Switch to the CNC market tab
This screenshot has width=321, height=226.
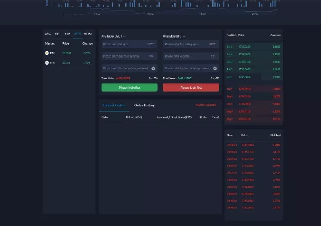[47, 33]
